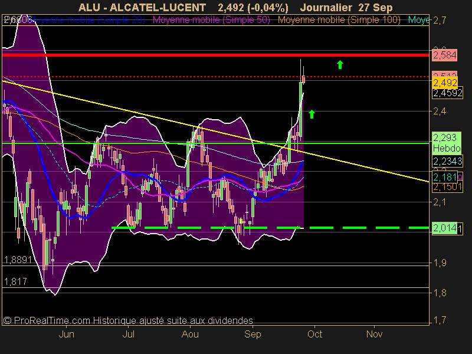The height and width of the screenshot is (354, 472).
Task: Click the Sep month label
Action: pyautogui.click(x=253, y=335)
